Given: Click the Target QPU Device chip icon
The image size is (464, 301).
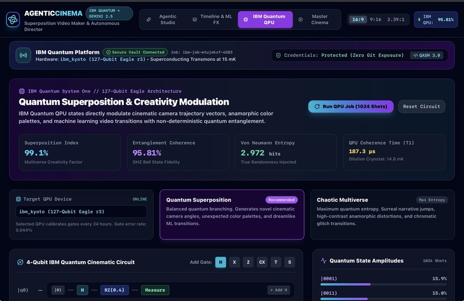Looking at the screenshot, I should (18, 199).
